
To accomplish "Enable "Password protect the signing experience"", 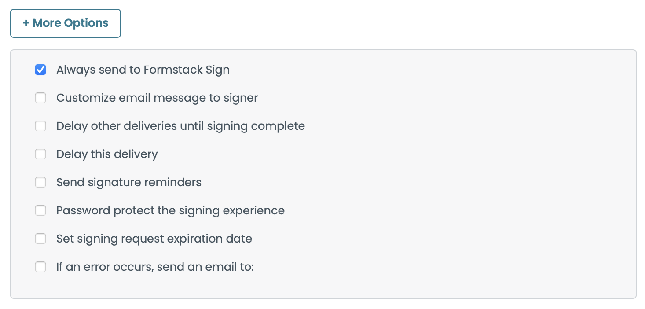I will pos(40,210).
